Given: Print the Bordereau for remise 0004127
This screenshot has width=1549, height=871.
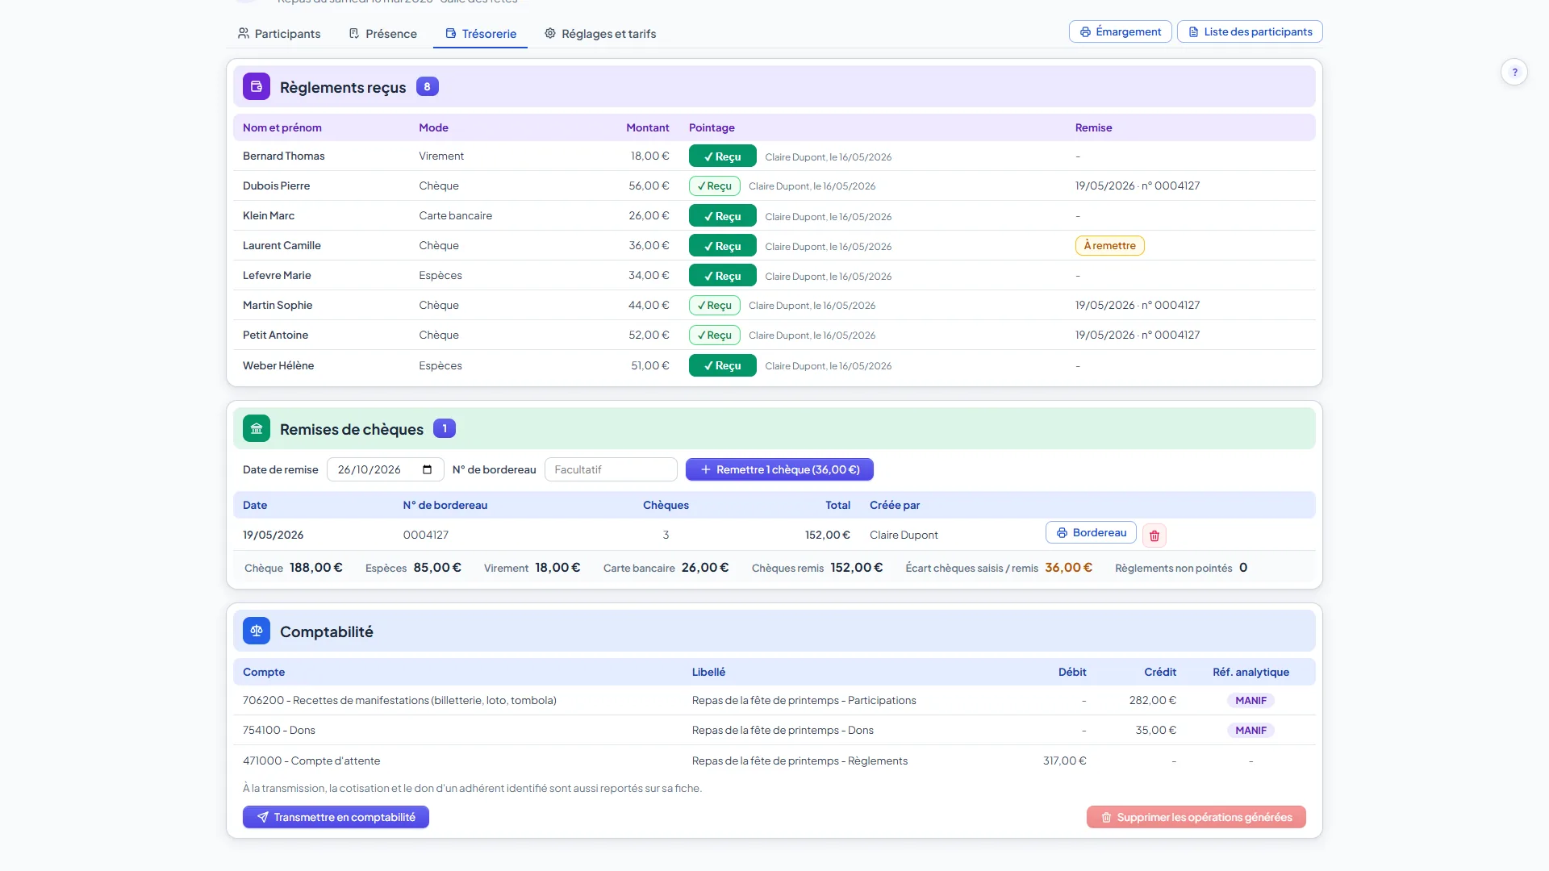Looking at the screenshot, I should point(1091,533).
